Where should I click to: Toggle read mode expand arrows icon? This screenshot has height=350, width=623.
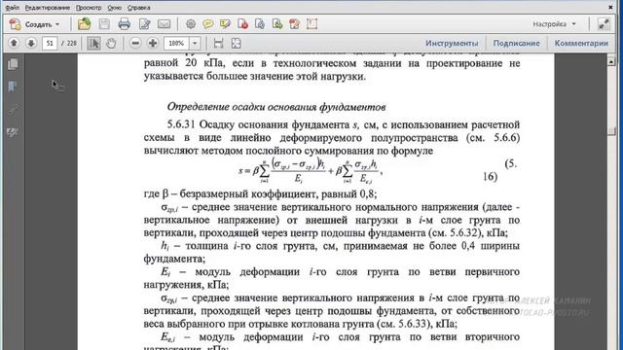point(604,24)
